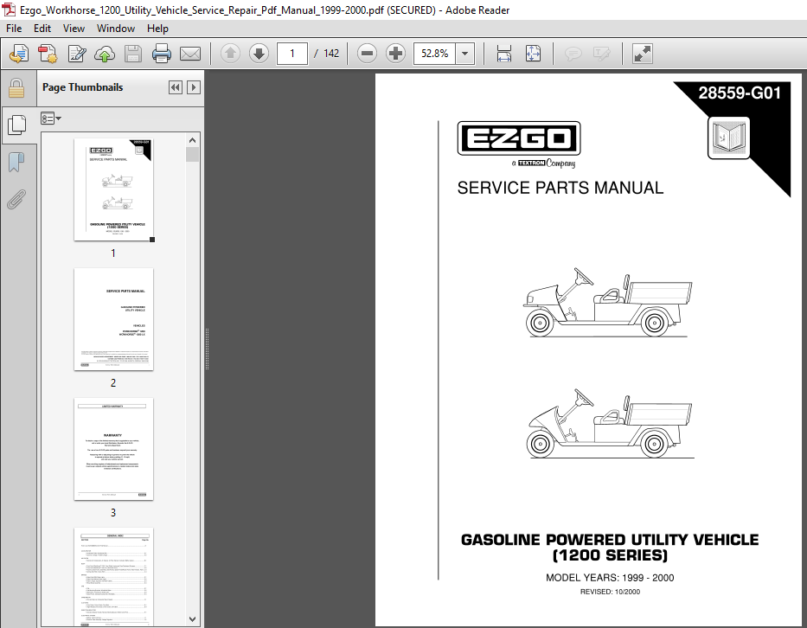Open the Window menu
The image size is (807, 628).
pos(116,29)
